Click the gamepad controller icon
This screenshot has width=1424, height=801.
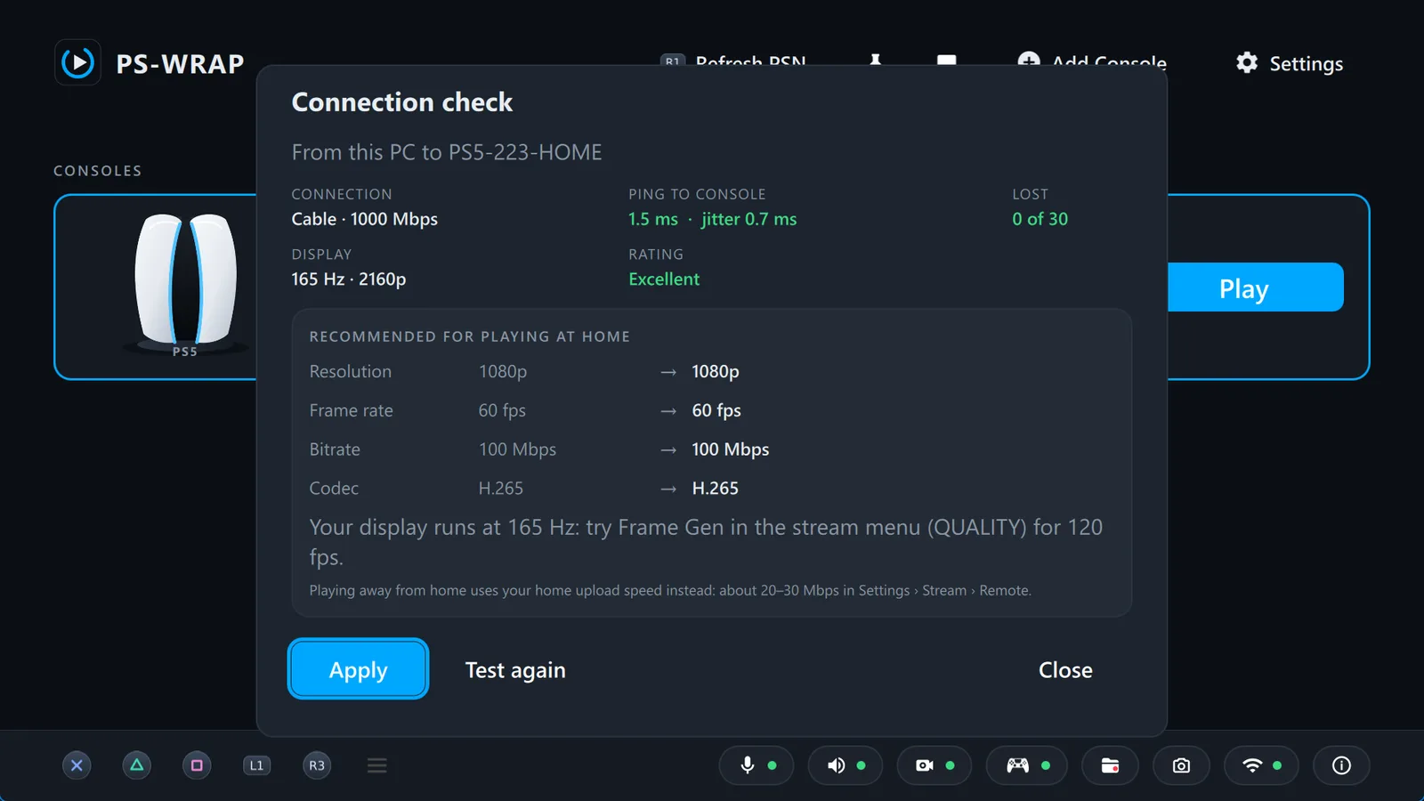pyautogui.click(x=1026, y=765)
